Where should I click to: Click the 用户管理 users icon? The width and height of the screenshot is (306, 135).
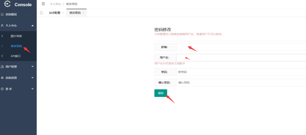[2, 67]
